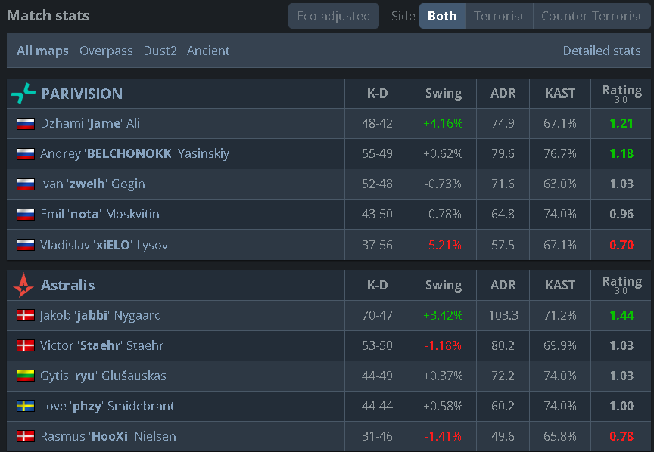Click the Russian flag beside Jame
Screen dimensions: 654x452
tap(26, 124)
